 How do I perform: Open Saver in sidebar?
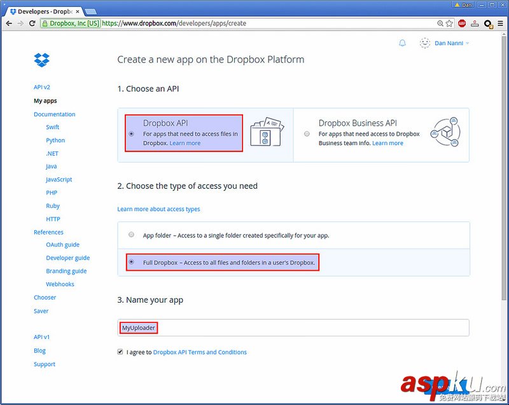(x=41, y=311)
